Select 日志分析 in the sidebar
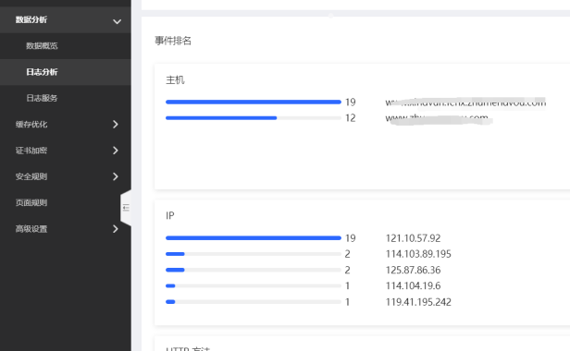This screenshot has height=351, width=570. tap(66, 72)
